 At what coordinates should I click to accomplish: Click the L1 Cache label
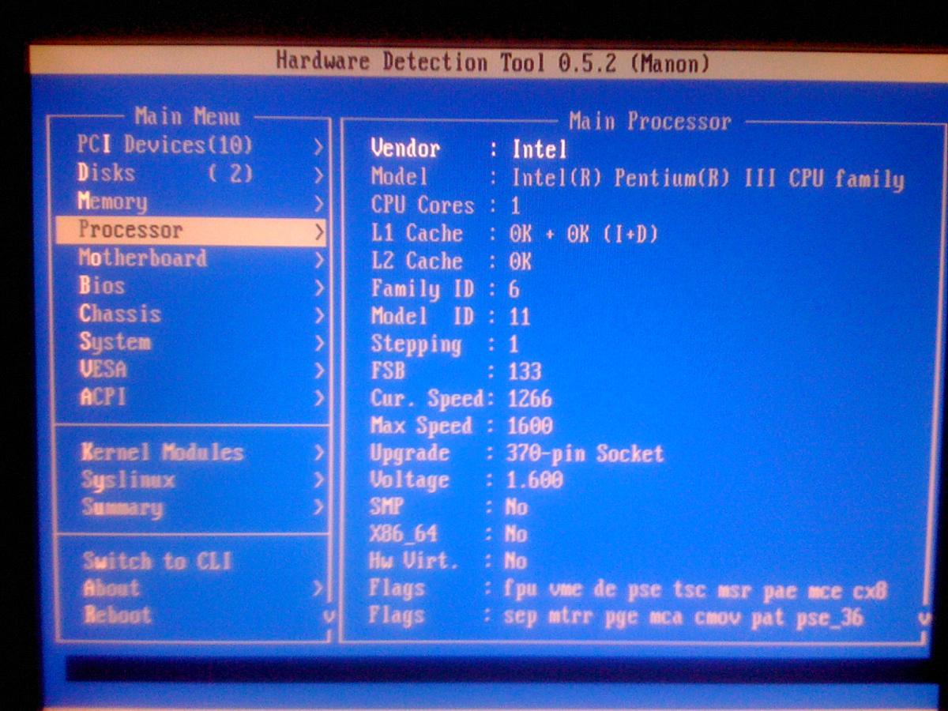pos(416,233)
